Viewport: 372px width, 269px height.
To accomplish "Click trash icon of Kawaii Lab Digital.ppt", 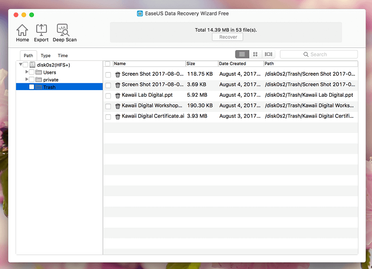I will click(x=118, y=96).
